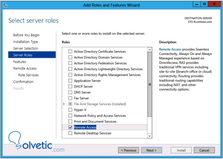The width and height of the screenshot is (223, 159).
Task: Select the Hyper-V role label
Action: [x=80, y=110]
